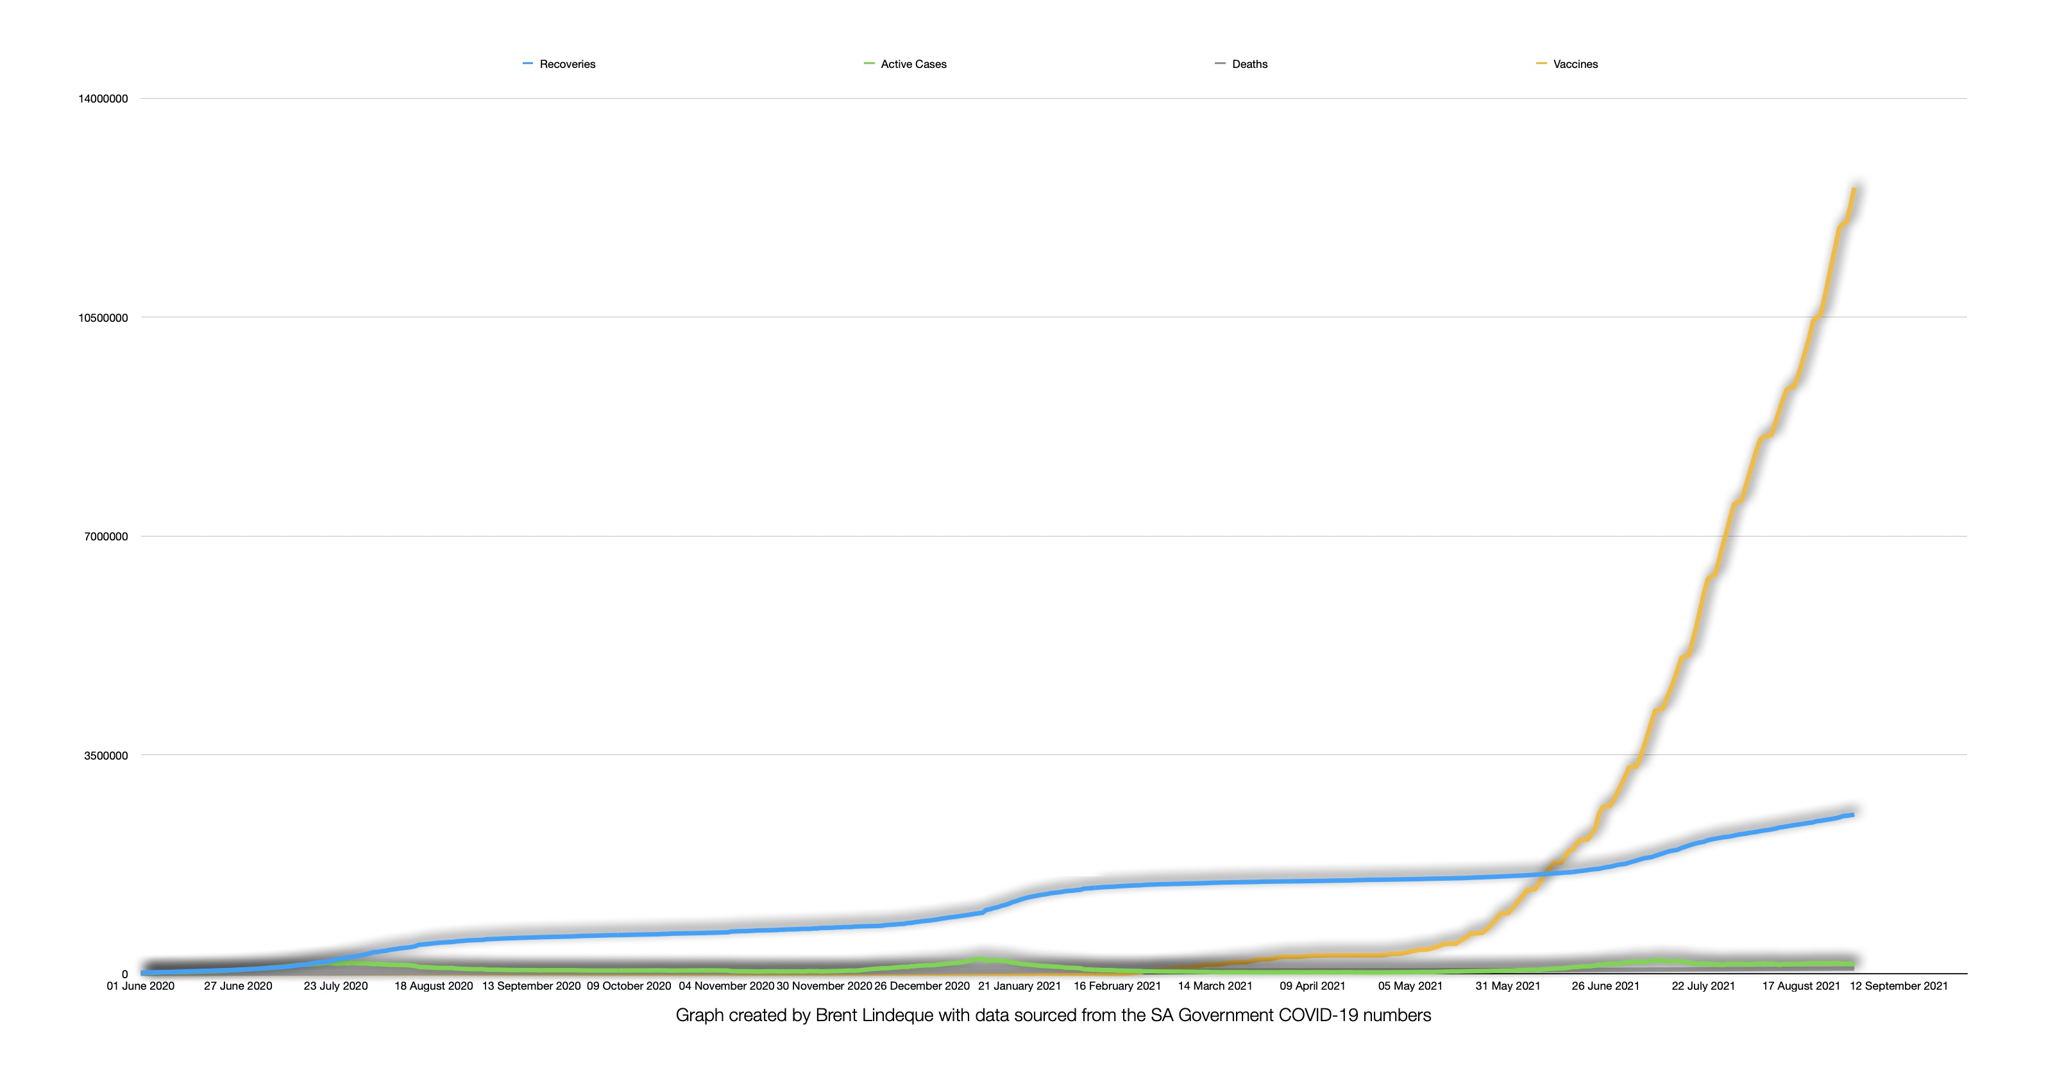The width and height of the screenshot is (2064, 1091).
Task: Click the 18 August 2020 axis date
Action: point(434,986)
